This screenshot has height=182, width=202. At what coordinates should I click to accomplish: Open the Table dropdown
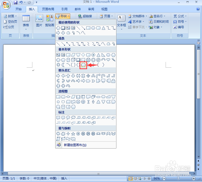click(26, 22)
